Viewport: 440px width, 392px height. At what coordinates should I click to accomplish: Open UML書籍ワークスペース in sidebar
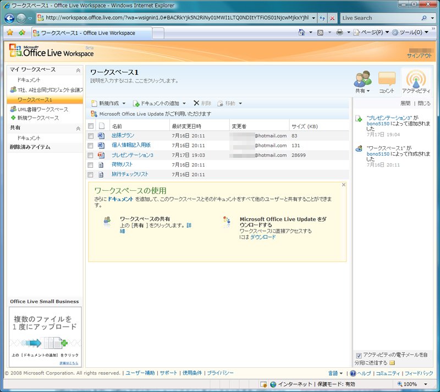tap(43, 109)
